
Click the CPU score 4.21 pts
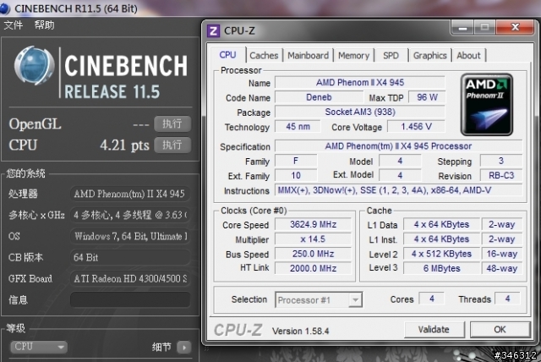pyautogui.click(x=124, y=145)
